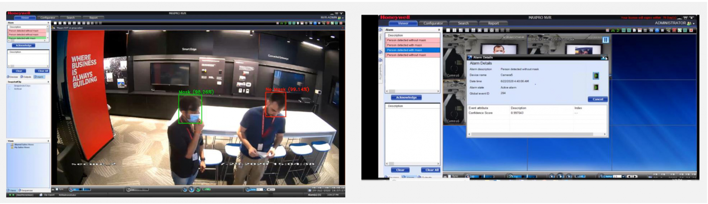The width and height of the screenshot is (708, 204).
Task: Open the Report tab in the left window
Action: coord(93,18)
